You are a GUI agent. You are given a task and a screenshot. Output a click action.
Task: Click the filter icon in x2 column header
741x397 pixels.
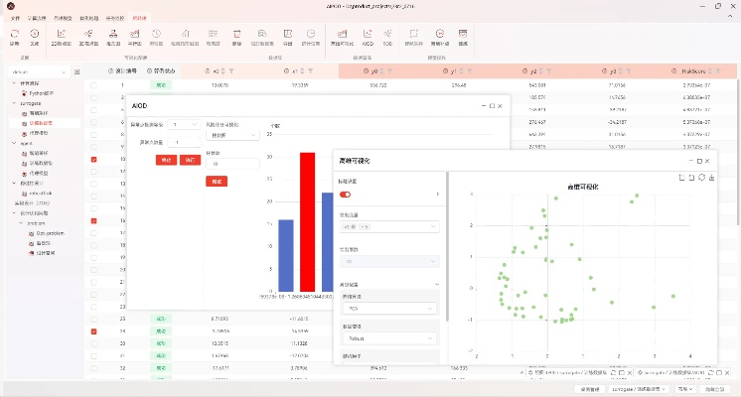[x=231, y=71]
